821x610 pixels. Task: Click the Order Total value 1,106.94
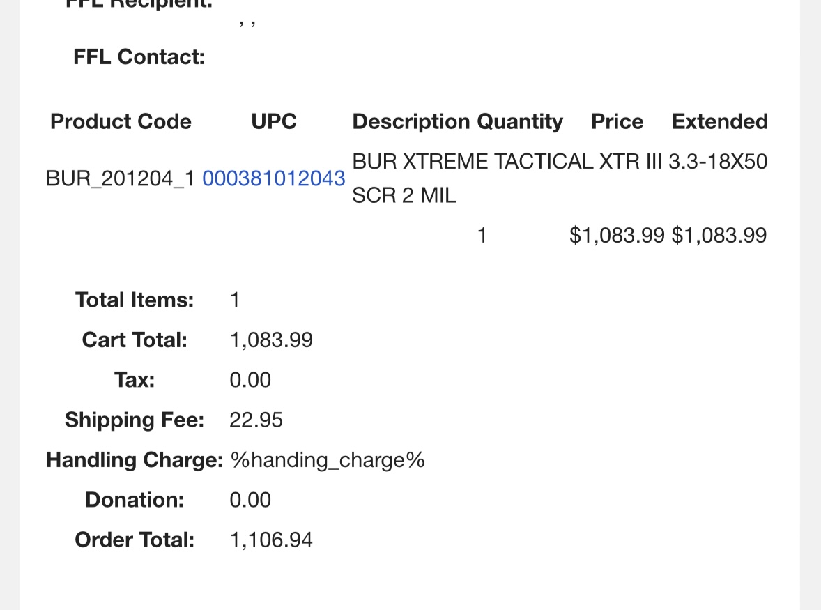(x=271, y=540)
